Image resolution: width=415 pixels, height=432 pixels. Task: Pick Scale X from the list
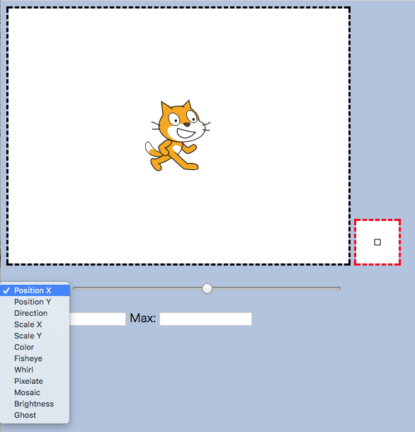(35, 324)
